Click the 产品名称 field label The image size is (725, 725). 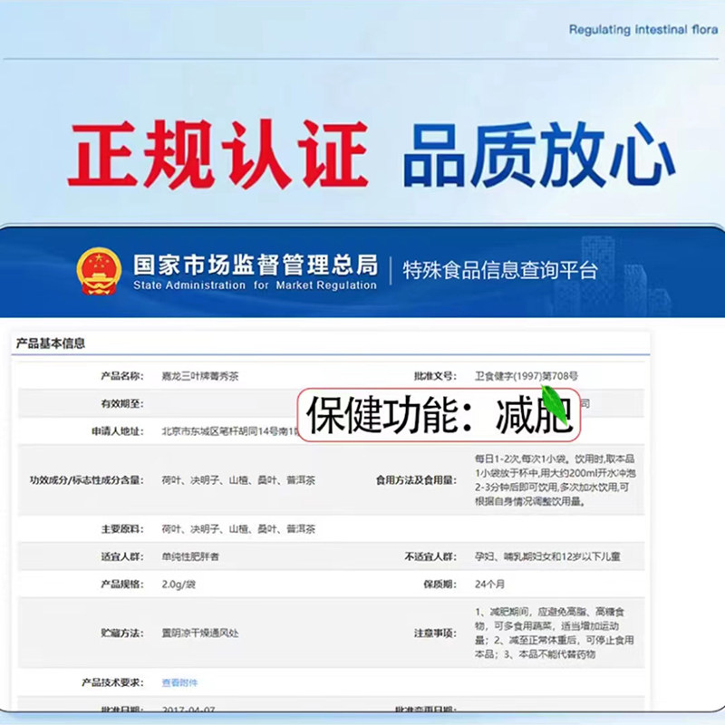[x=122, y=376]
